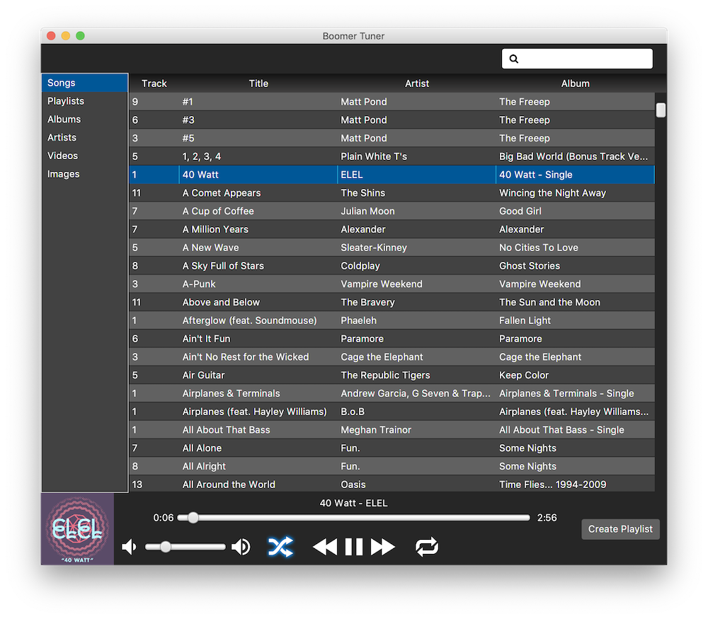Sort by the Album column header
This screenshot has width=708, height=619.
coord(575,83)
